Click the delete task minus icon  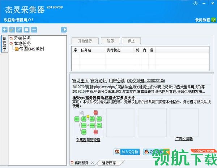[34, 30]
